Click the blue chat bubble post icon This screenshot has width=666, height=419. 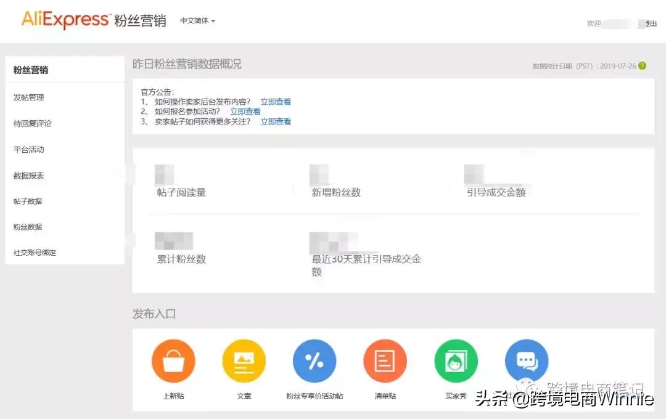coord(526,360)
